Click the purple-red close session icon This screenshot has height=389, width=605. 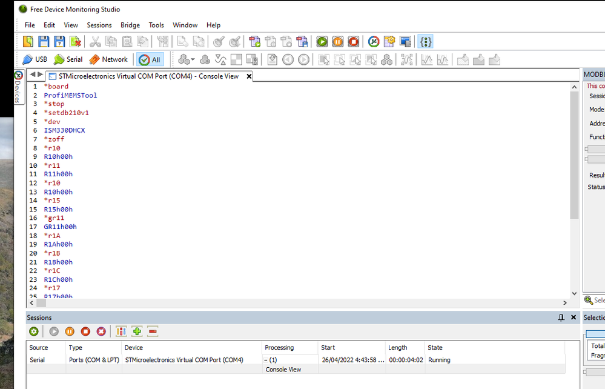pyautogui.click(x=101, y=331)
